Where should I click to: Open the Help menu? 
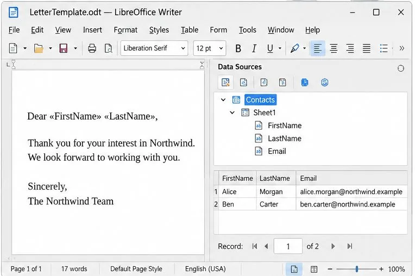tap(312, 30)
